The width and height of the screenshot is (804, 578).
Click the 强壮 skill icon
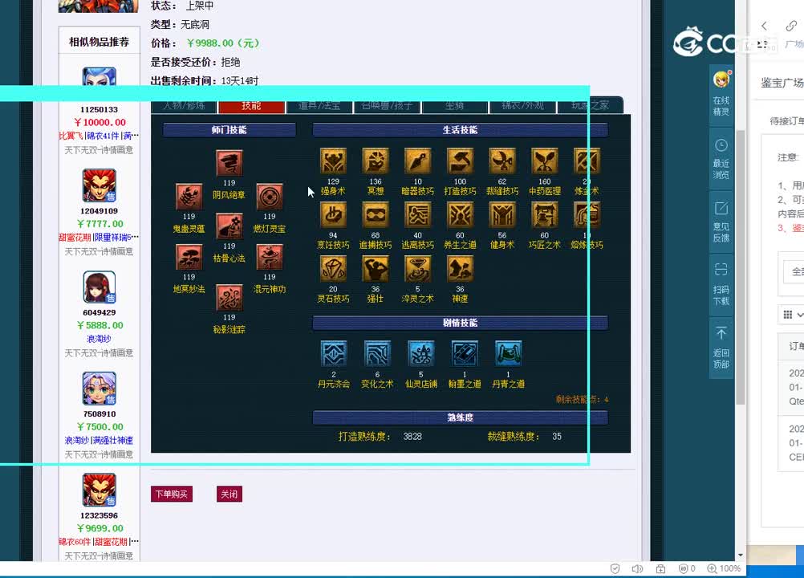376,269
